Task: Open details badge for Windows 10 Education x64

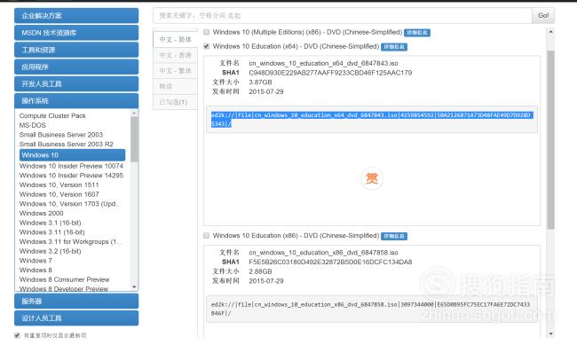Action: (x=394, y=47)
